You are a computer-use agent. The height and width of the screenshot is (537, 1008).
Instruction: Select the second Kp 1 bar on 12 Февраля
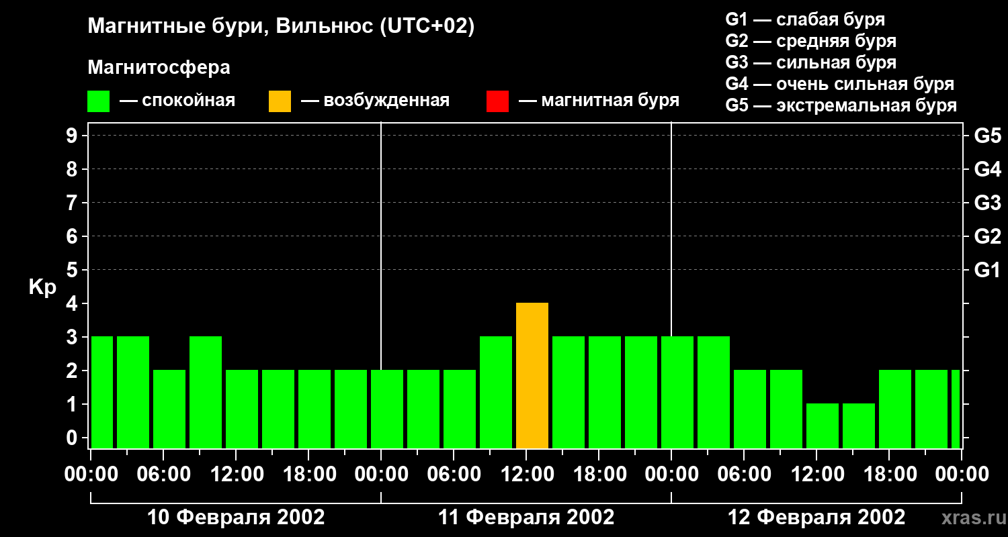coord(859,426)
